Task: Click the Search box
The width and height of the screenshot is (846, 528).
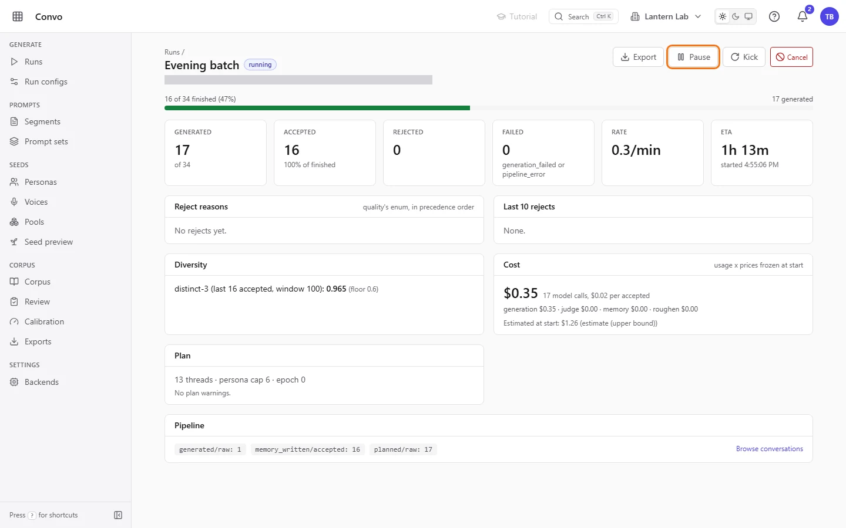Action: coord(583,16)
